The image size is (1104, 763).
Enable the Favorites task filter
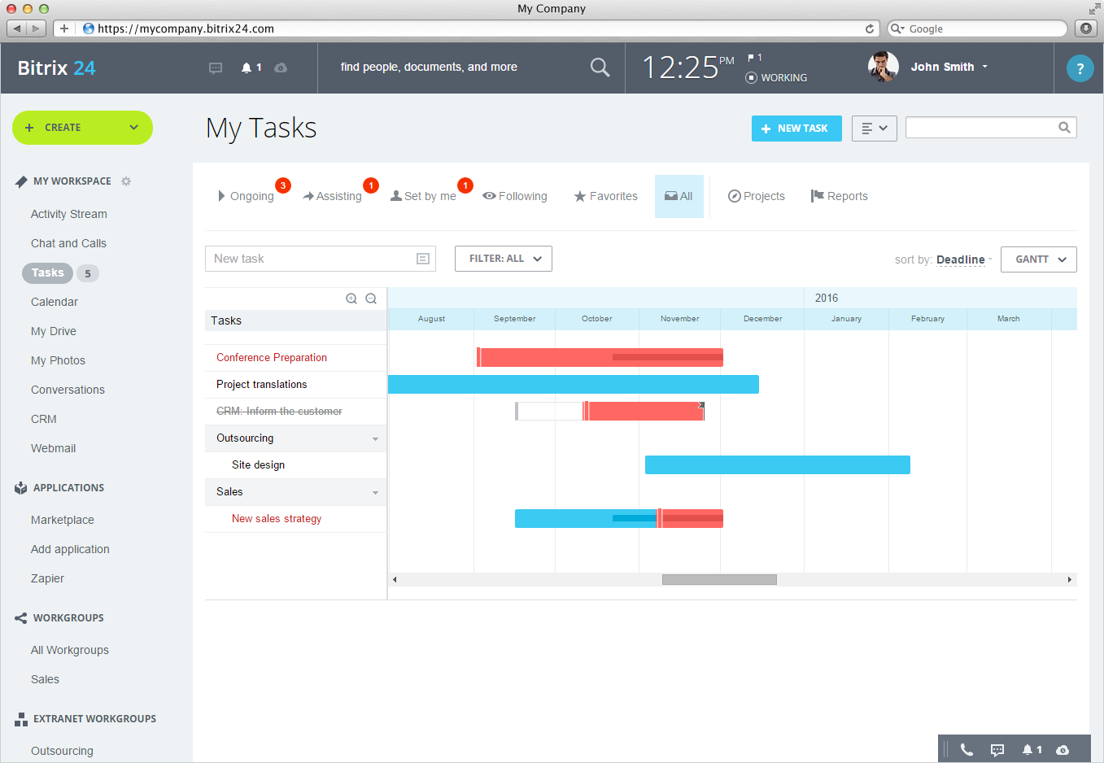(x=605, y=196)
